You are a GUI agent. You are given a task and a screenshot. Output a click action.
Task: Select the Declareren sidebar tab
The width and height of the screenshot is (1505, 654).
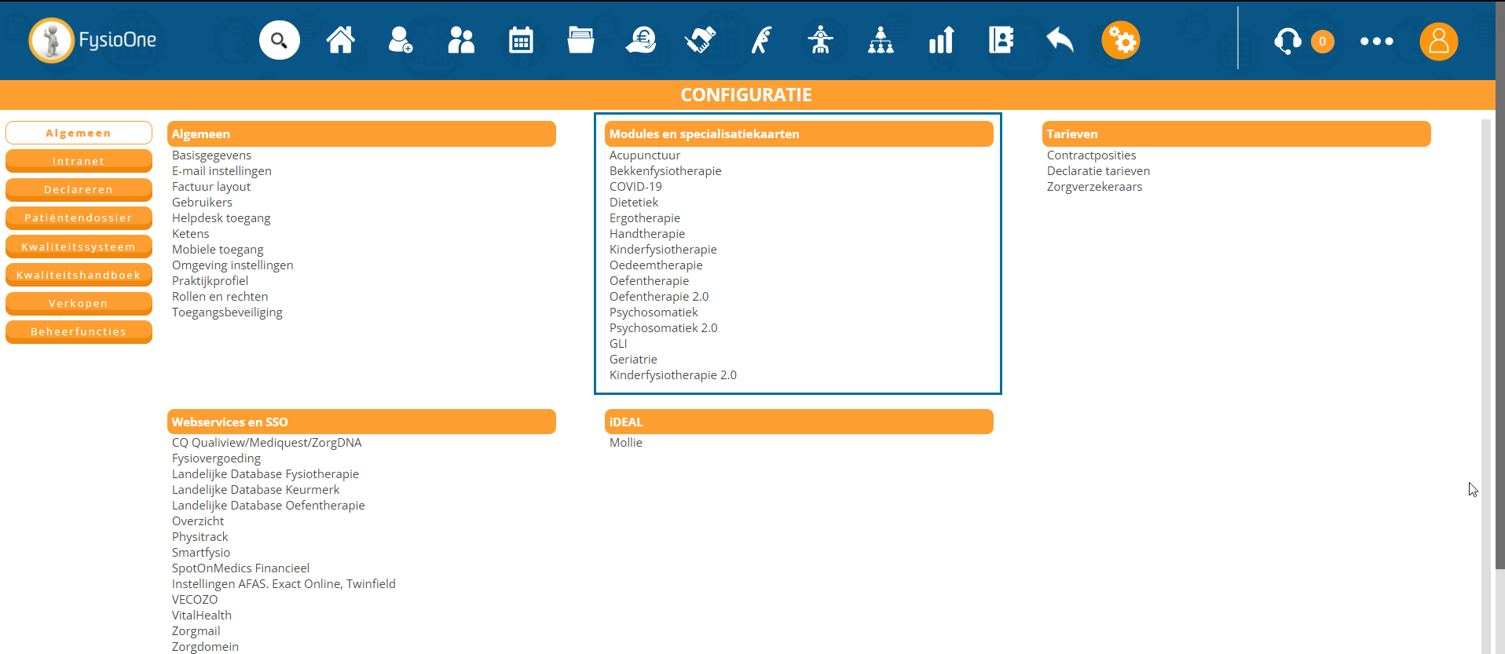click(x=79, y=190)
